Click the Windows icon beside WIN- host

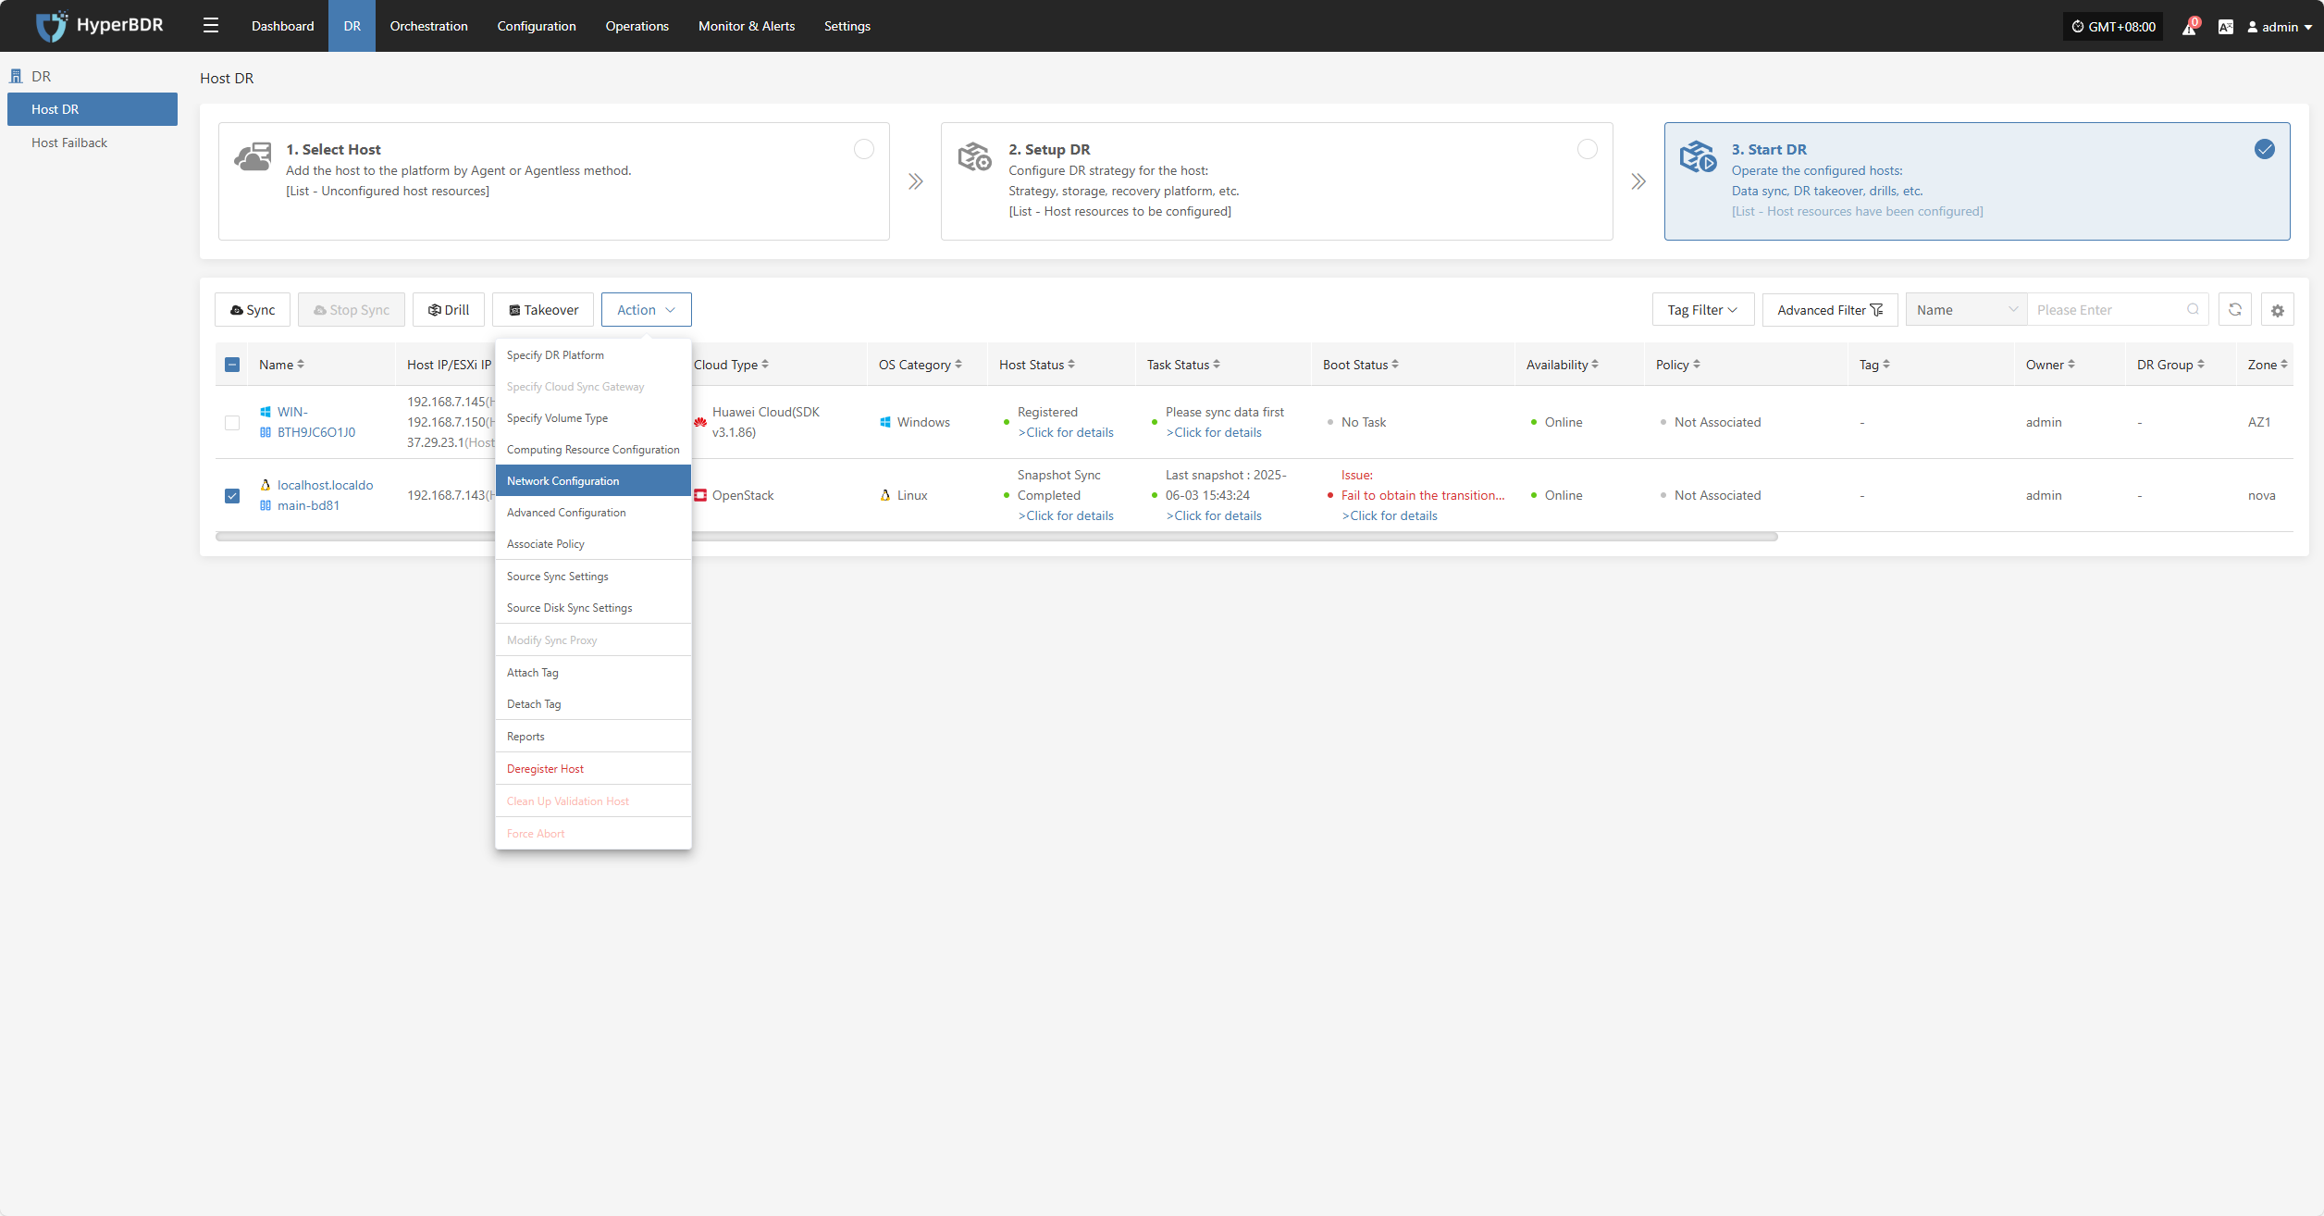click(266, 412)
